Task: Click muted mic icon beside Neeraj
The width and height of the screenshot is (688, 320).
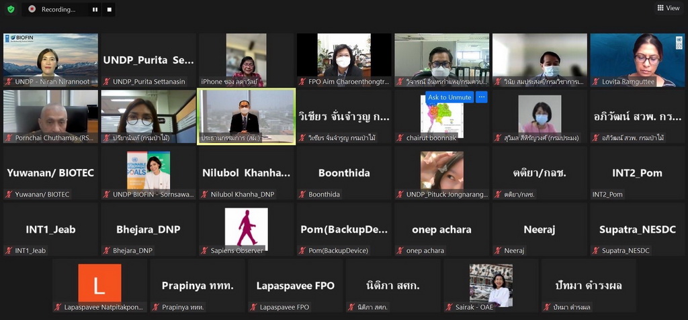Action: [x=499, y=251]
